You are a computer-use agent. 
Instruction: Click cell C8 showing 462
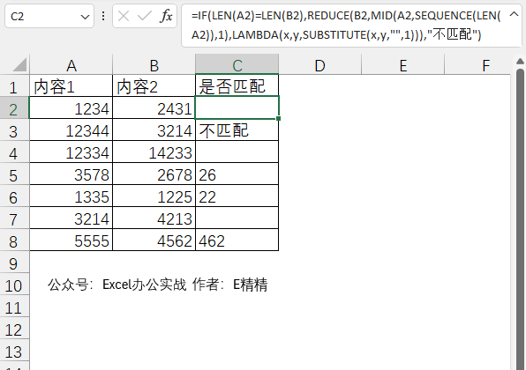(x=237, y=240)
